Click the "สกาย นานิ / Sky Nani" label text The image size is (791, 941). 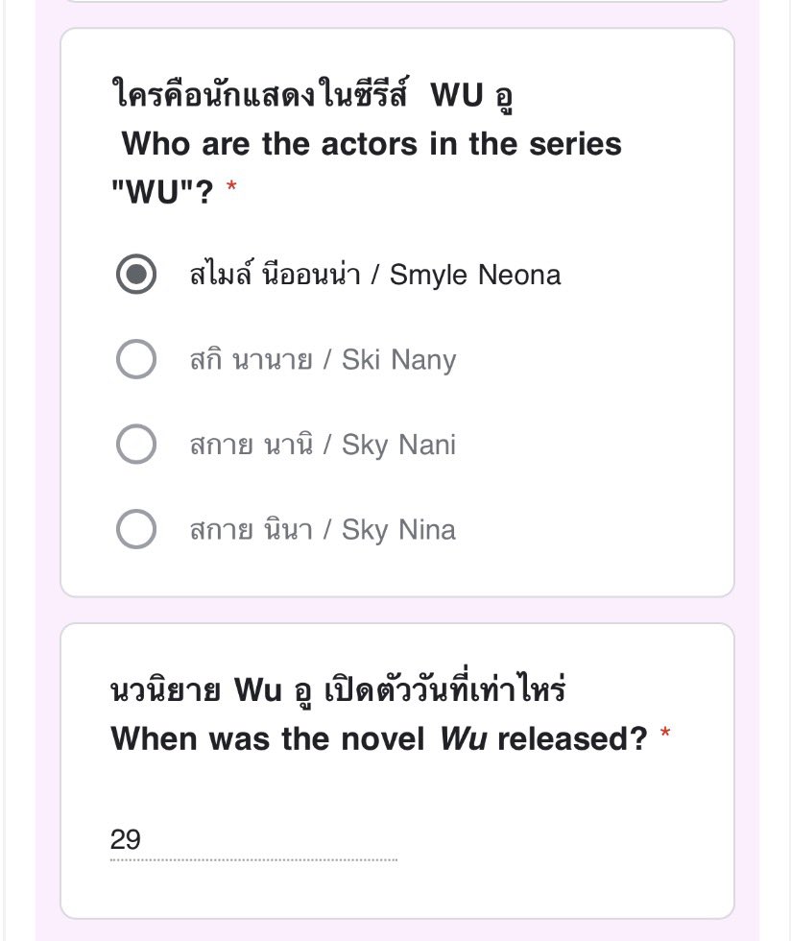coord(323,445)
